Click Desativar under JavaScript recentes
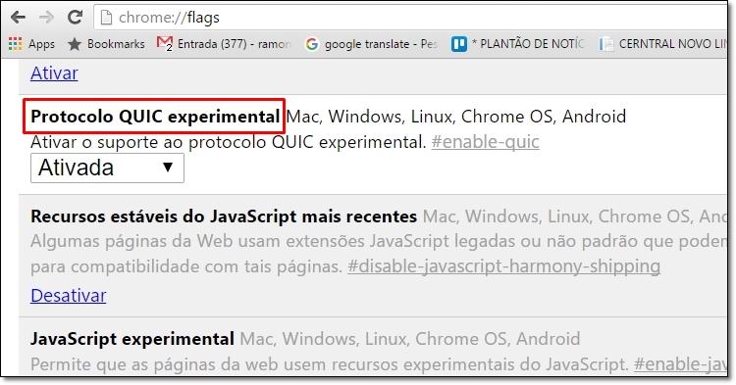Screen dimensions: 736x385 coord(69,296)
